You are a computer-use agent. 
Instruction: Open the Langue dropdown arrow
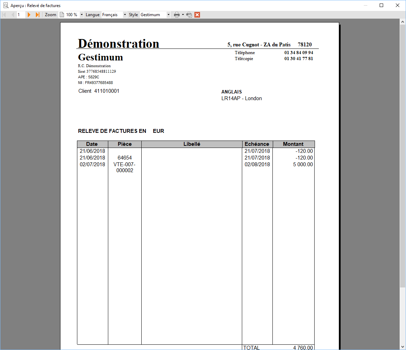[125, 15]
